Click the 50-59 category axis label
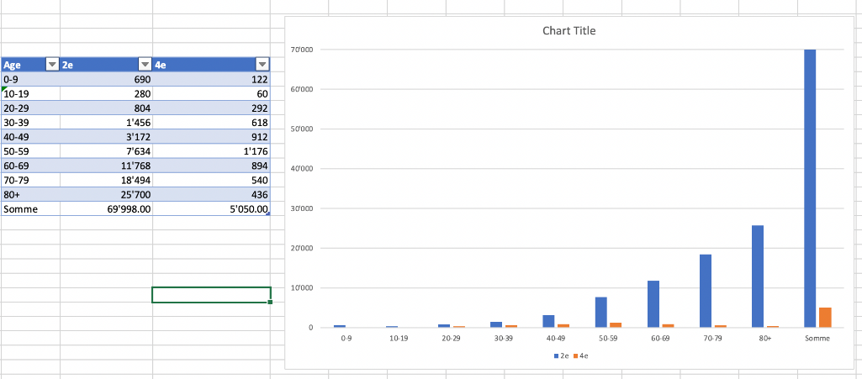Viewport: 862px width, 379px height. point(606,338)
